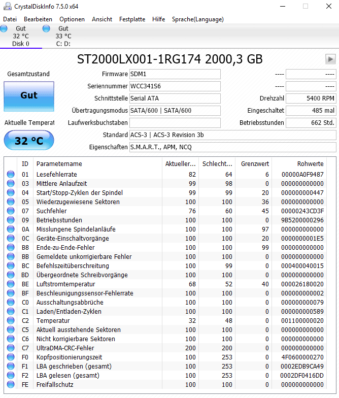Select raw value 00000A0F9487
Screen dimensions: 339x398
[x=302, y=175]
